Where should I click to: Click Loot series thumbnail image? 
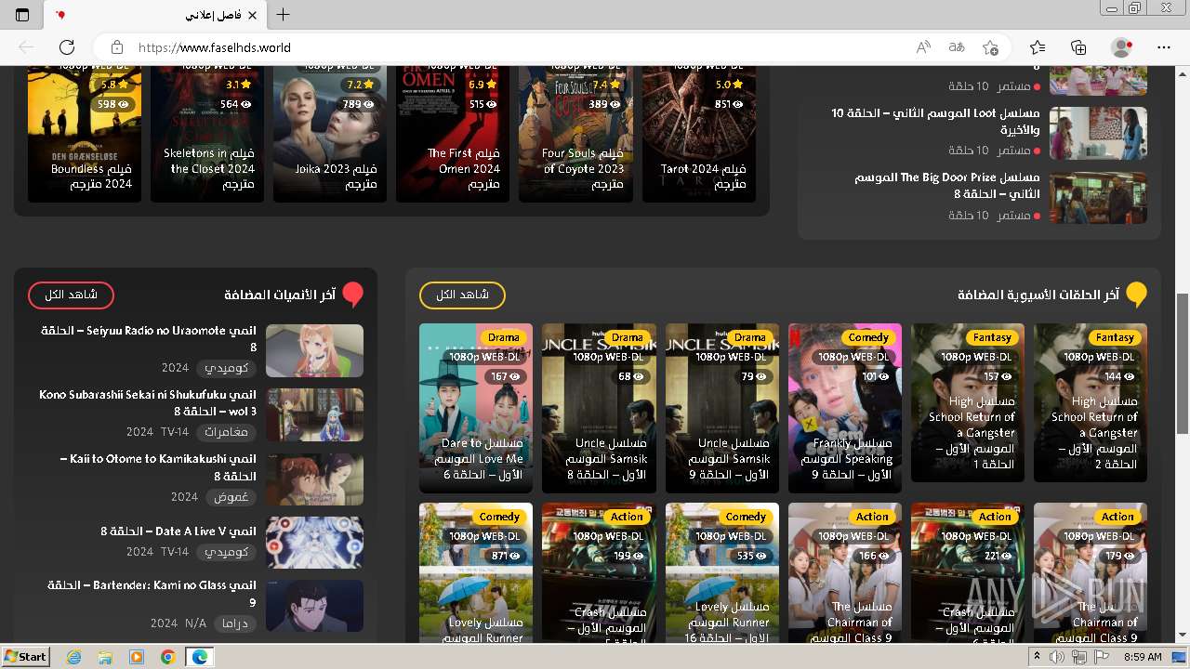[x=1098, y=133]
